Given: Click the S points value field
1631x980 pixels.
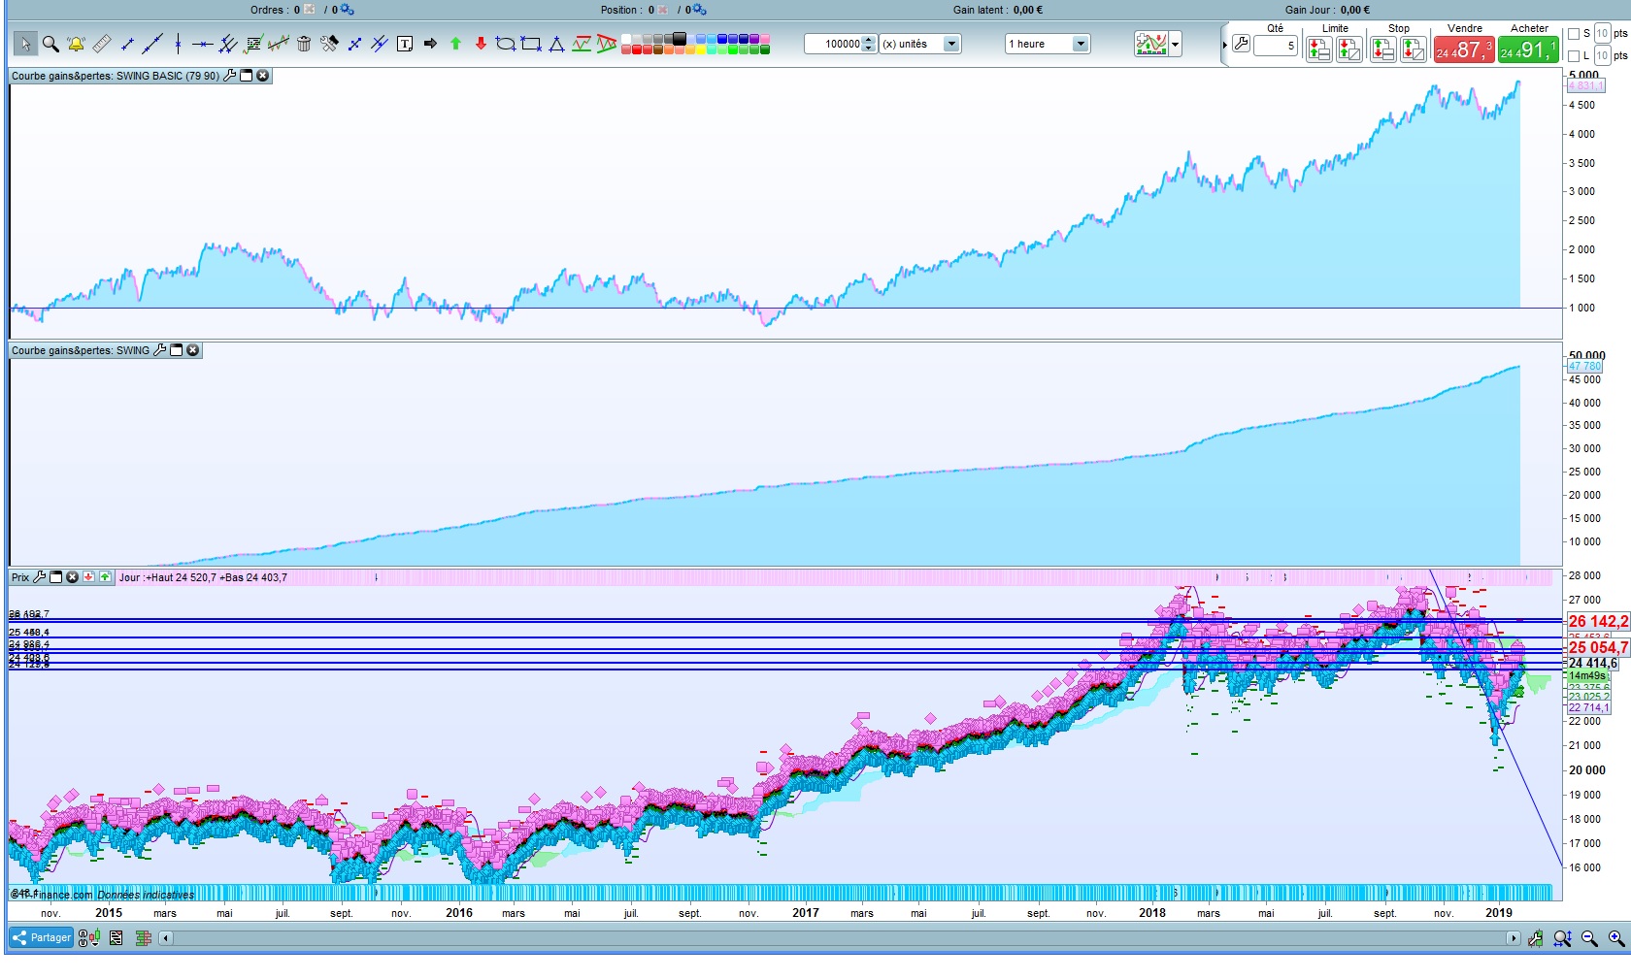Looking at the screenshot, I should (1603, 34).
